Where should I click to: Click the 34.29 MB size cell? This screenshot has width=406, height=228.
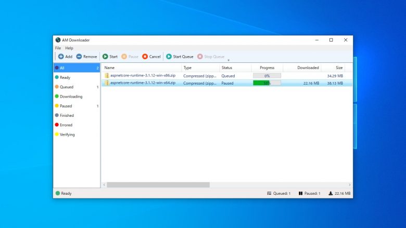[x=335, y=76]
